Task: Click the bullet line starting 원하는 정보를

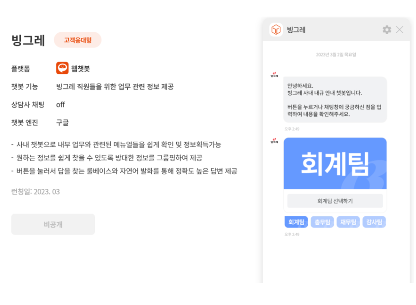Action: point(107,158)
